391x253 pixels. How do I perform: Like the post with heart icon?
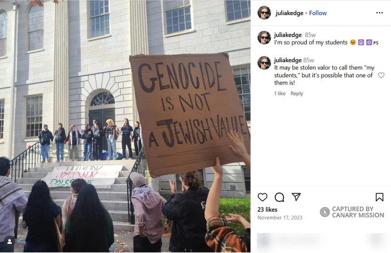pos(262,197)
